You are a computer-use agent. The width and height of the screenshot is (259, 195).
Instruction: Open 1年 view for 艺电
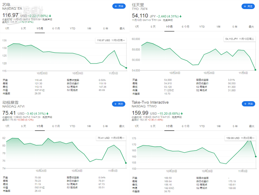(x=89, y=29)
